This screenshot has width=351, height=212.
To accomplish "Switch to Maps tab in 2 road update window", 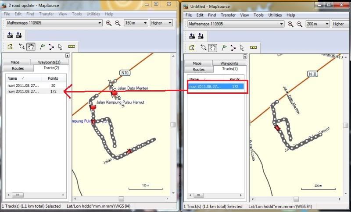I will (15, 62).
